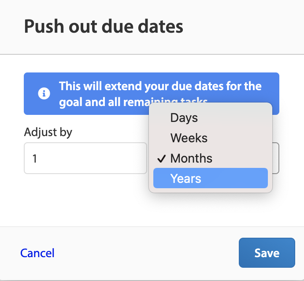Click the time unit dropdown box edge
The height and width of the screenshot is (281, 304).
276,158
